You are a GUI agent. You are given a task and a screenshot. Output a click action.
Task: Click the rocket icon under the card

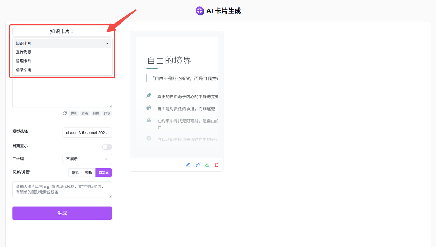tap(198, 165)
